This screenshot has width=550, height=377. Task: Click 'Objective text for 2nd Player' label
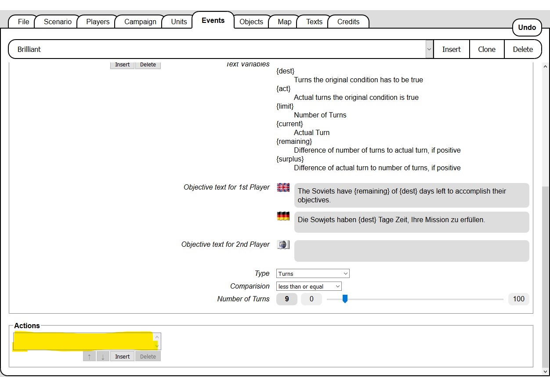pyautogui.click(x=225, y=244)
